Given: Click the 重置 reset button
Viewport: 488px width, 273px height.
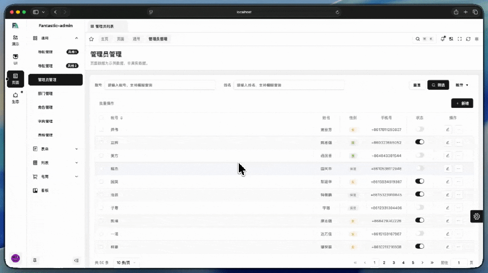Looking at the screenshot, I should pyautogui.click(x=417, y=85).
